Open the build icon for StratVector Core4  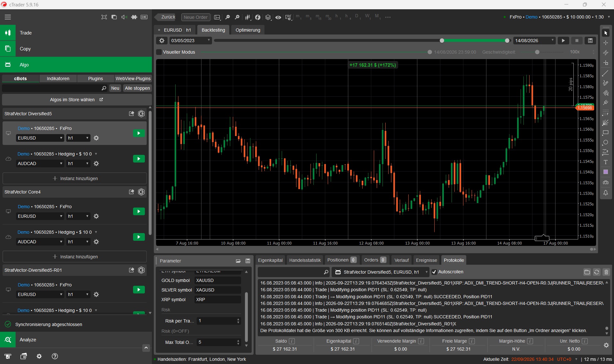point(141,192)
